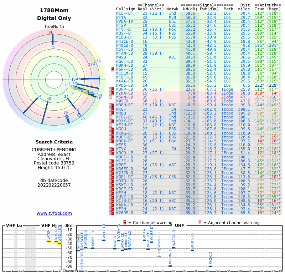Select the WWSB callsign

click(x=121, y=57)
